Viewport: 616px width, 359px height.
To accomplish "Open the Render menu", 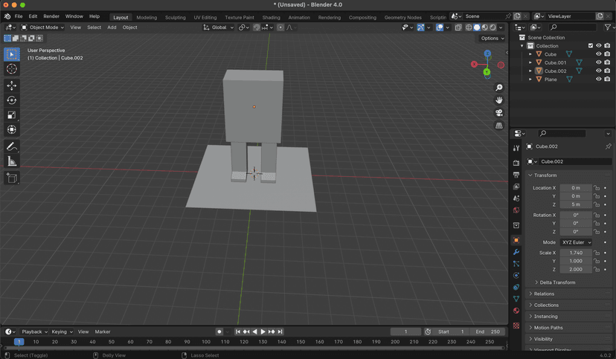I will [51, 16].
